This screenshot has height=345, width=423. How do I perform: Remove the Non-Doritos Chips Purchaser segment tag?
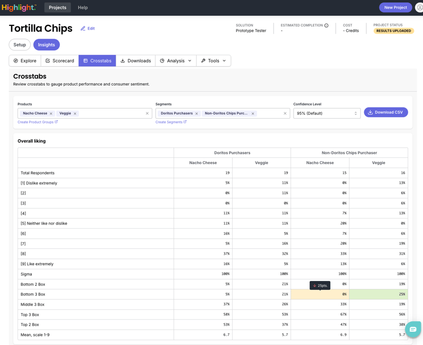pyautogui.click(x=253, y=114)
